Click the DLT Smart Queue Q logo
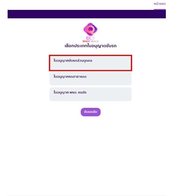 click(x=91, y=33)
